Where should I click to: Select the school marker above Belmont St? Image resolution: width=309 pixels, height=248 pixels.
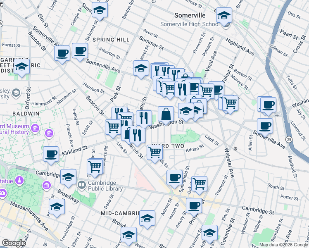pos(100,10)
